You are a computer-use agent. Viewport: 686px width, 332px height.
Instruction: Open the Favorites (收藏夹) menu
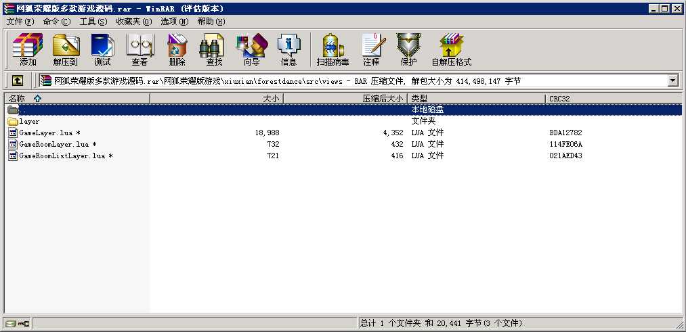pyautogui.click(x=134, y=22)
